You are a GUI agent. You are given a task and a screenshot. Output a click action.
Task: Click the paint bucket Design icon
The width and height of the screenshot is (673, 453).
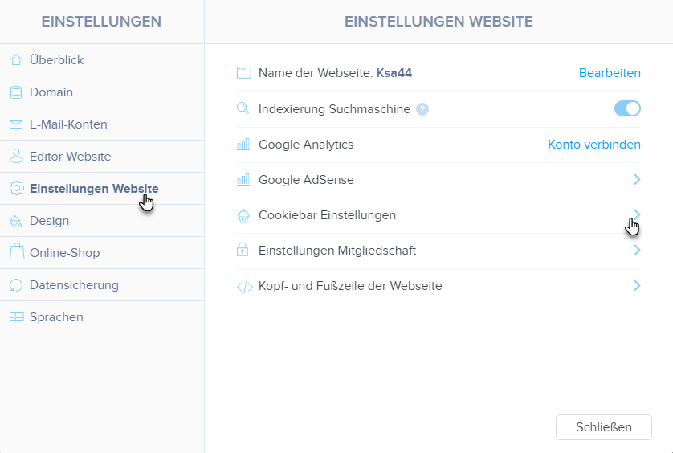click(16, 221)
